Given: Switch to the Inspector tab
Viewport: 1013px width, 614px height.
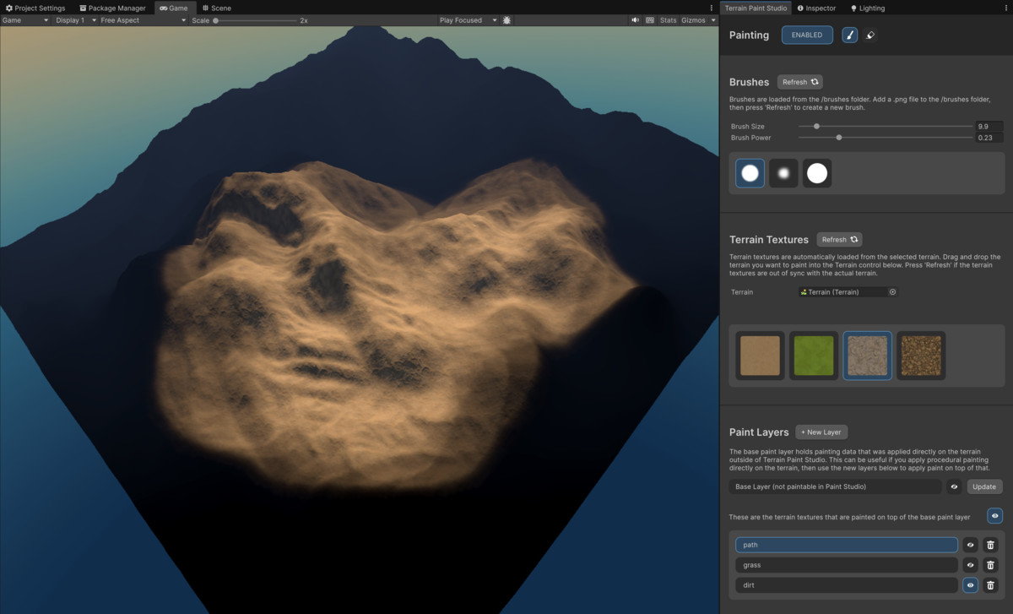Looking at the screenshot, I should point(815,8).
